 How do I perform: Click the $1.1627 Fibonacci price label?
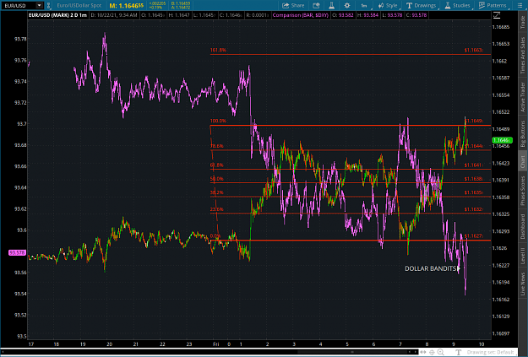click(x=474, y=235)
